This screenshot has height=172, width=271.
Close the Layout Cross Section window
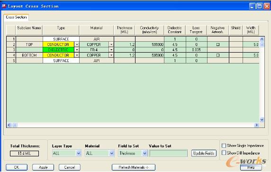pyautogui.click(x=267, y=6)
